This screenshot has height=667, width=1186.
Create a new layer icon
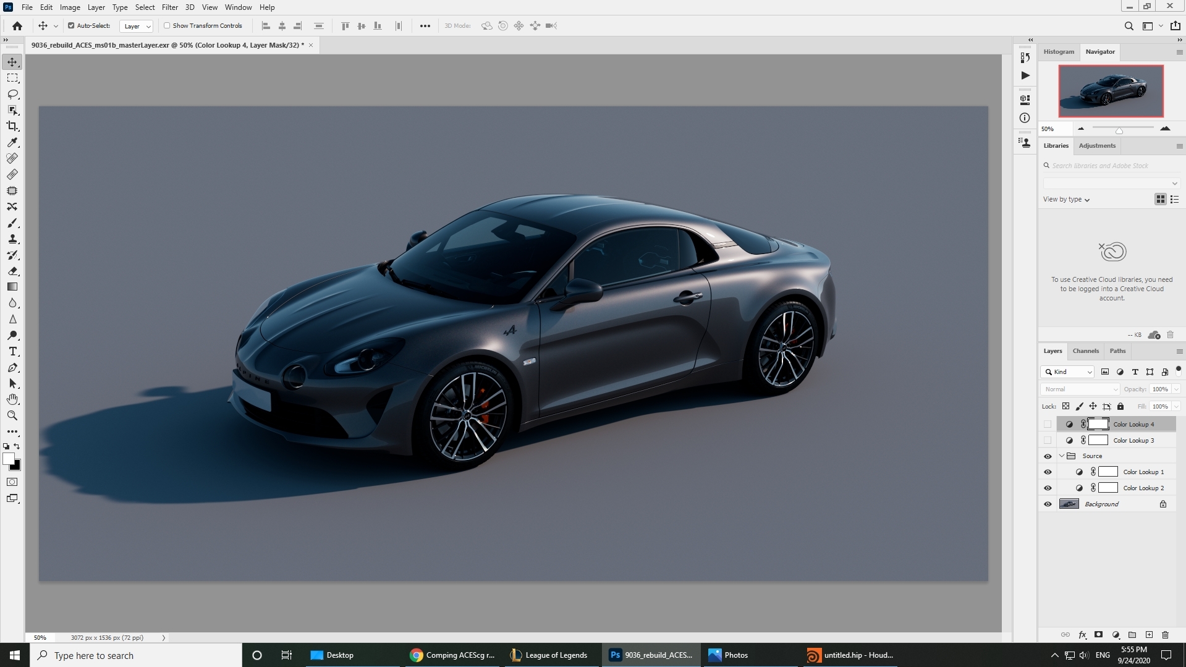coord(1149,635)
